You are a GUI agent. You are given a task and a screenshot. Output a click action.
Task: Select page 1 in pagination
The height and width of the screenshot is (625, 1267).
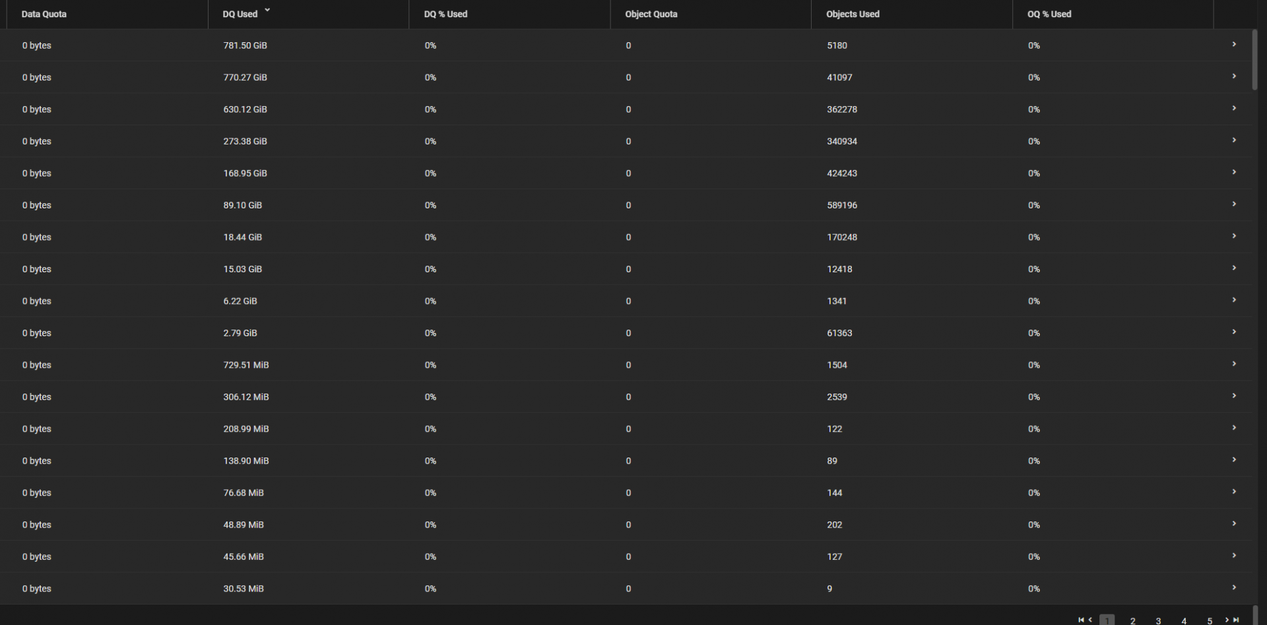[x=1107, y=620]
